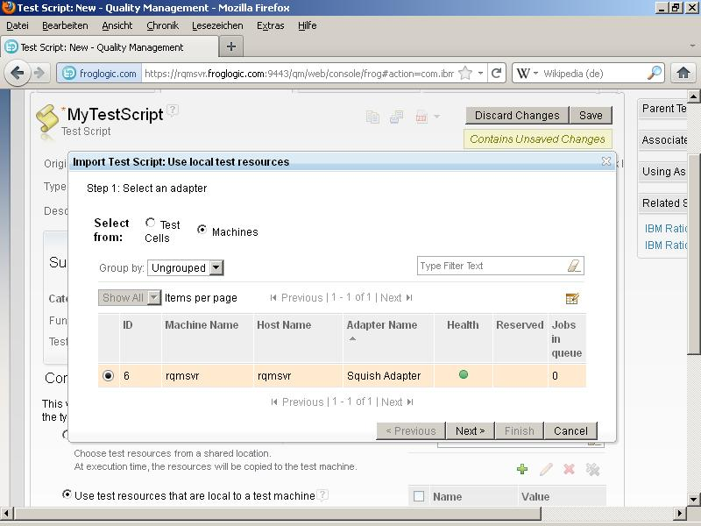The width and height of the screenshot is (701, 526).
Task: Click the green plus add icon
Action: pyautogui.click(x=522, y=469)
